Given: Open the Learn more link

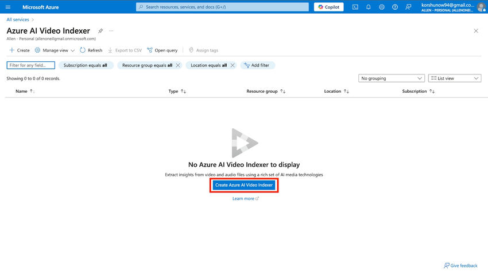Looking at the screenshot, I should (x=246, y=199).
